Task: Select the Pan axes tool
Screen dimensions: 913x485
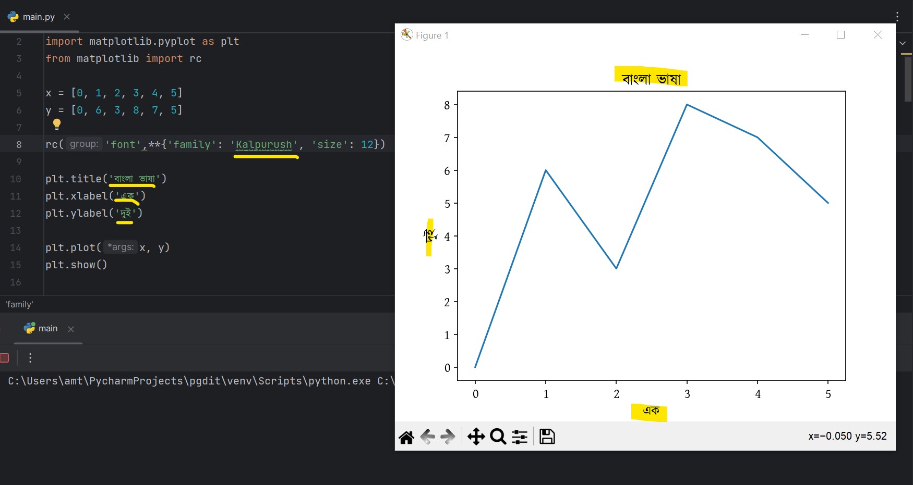Action: coord(476,437)
